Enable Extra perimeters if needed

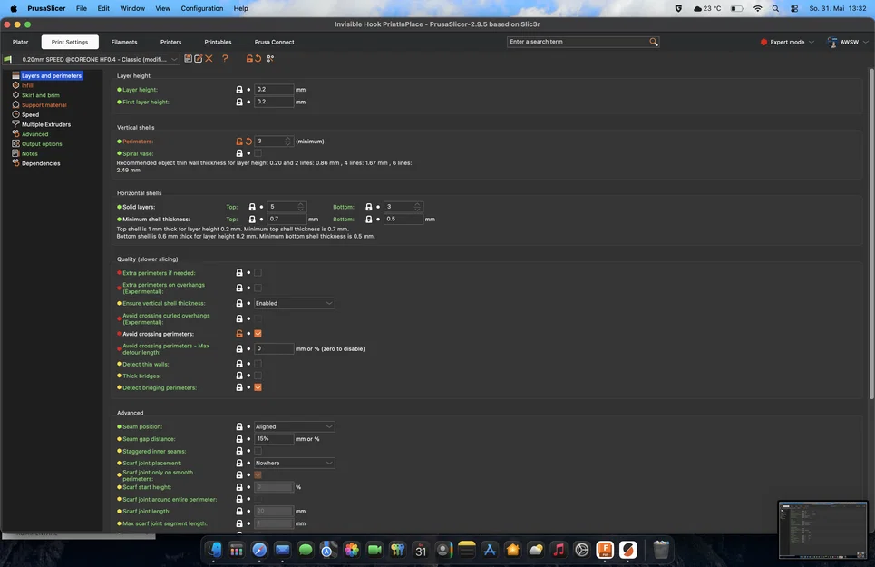click(x=258, y=273)
